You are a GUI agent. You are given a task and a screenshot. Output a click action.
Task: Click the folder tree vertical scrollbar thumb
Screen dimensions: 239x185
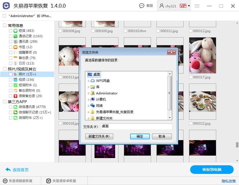170,93
